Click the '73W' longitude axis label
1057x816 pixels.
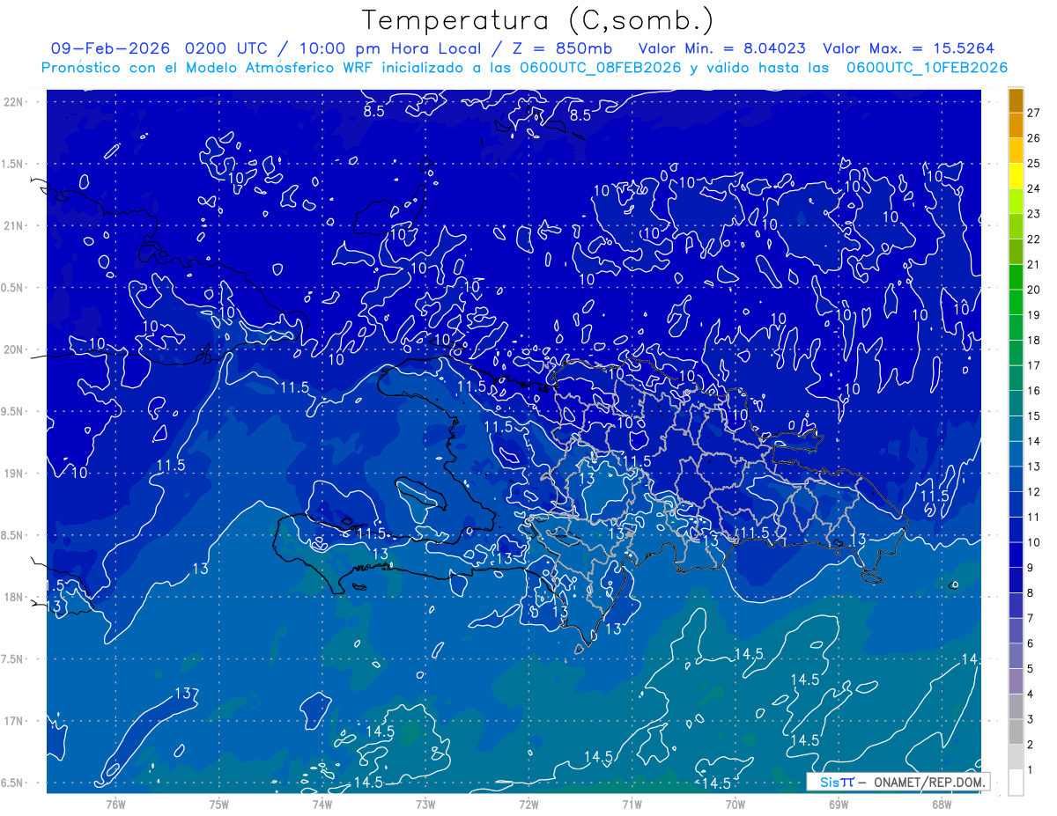pos(425,805)
